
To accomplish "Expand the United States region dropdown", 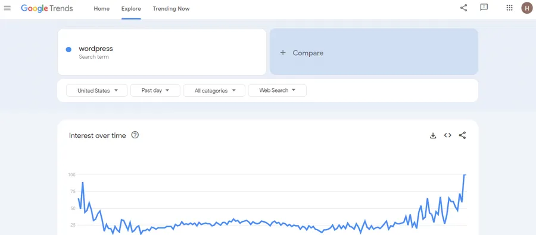I will click(96, 91).
